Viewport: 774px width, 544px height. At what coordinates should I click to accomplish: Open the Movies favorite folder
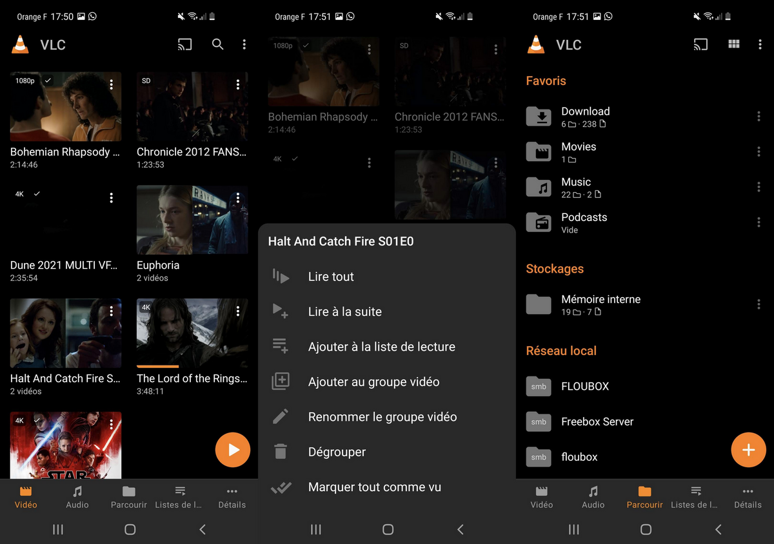(x=645, y=152)
